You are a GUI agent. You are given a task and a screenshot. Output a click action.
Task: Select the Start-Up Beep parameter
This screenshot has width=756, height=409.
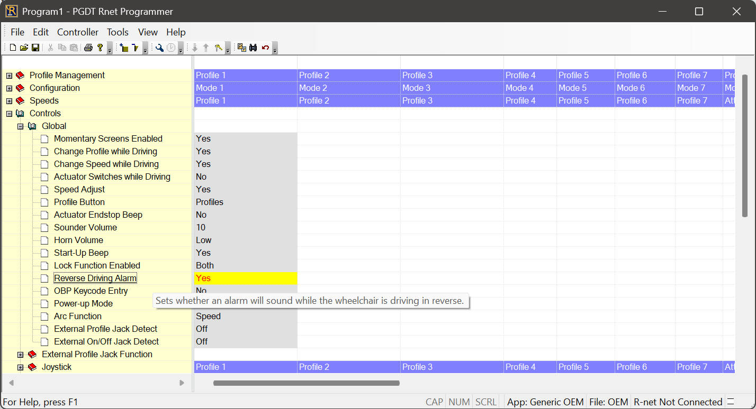tap(81, 253)
